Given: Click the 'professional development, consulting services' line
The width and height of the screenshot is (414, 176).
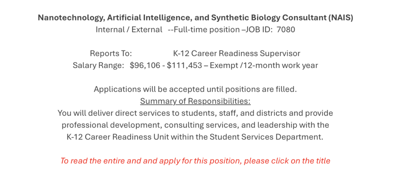Looking at the screenshot, I should coord(195,125).
